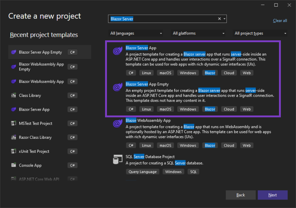
Task: Click Blazor Server App Empty result's icon
Action: tap(118, 87)
